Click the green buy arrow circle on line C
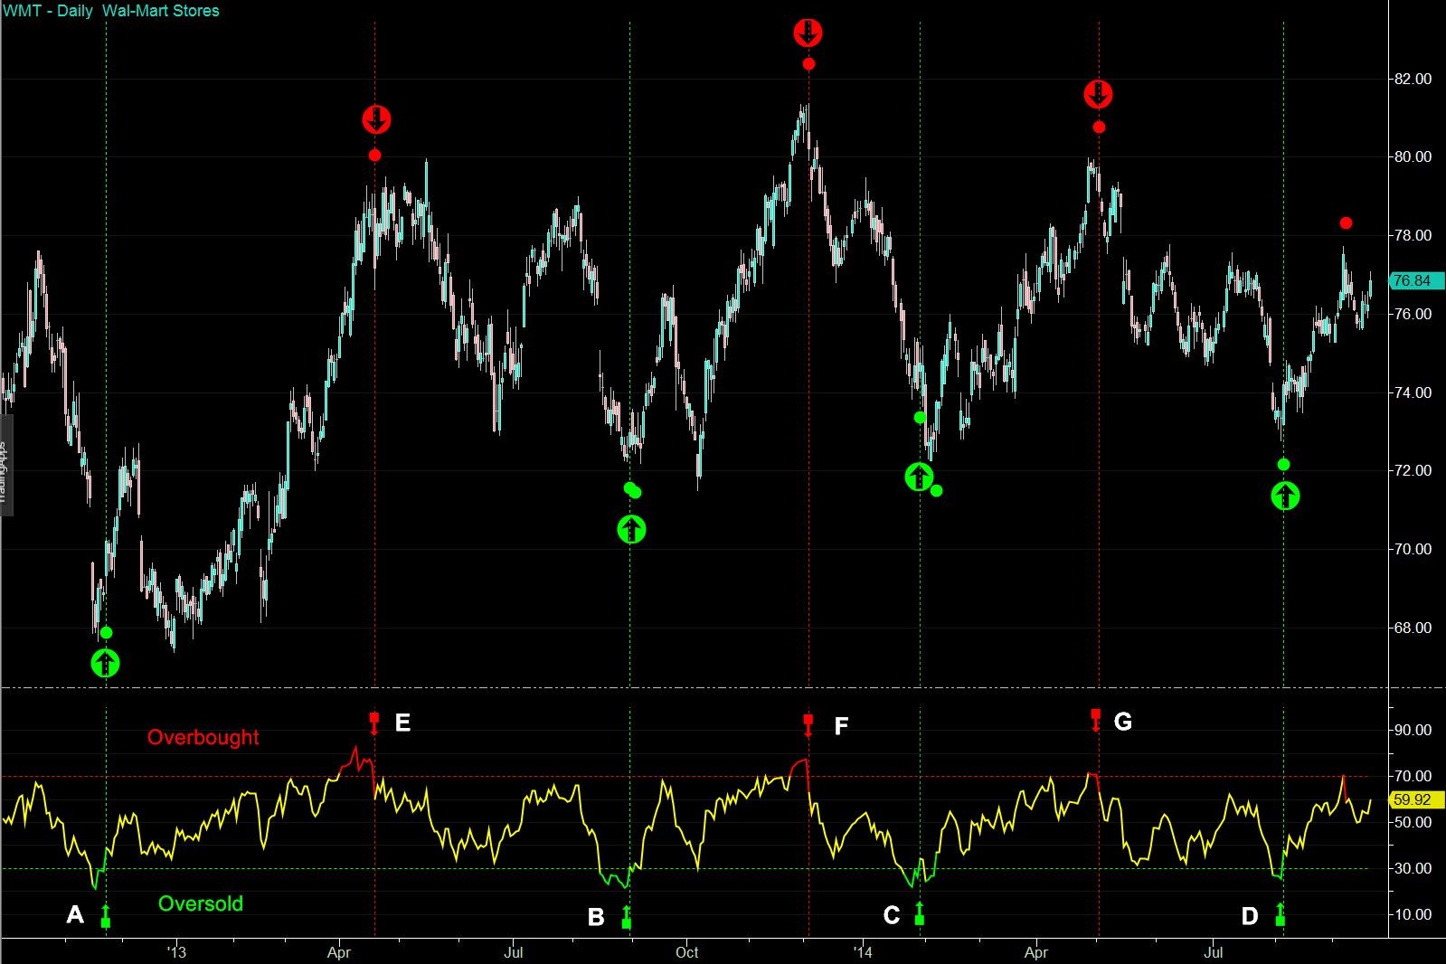The width and height of the screenshot is (1446, 964). pyautogui.click(x=919, y=477)
